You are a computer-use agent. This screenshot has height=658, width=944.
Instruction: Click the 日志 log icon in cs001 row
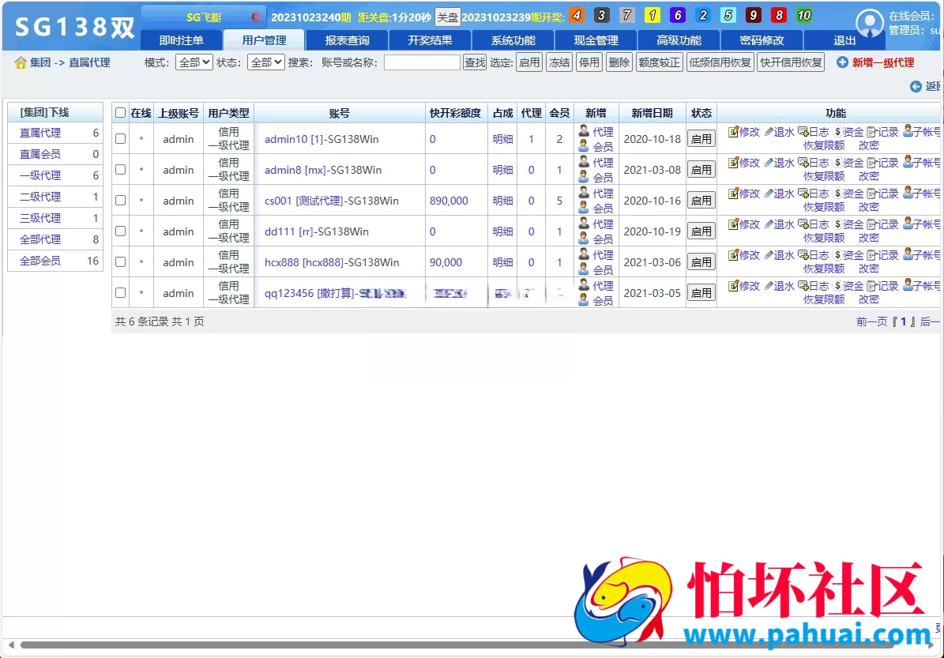803,194
